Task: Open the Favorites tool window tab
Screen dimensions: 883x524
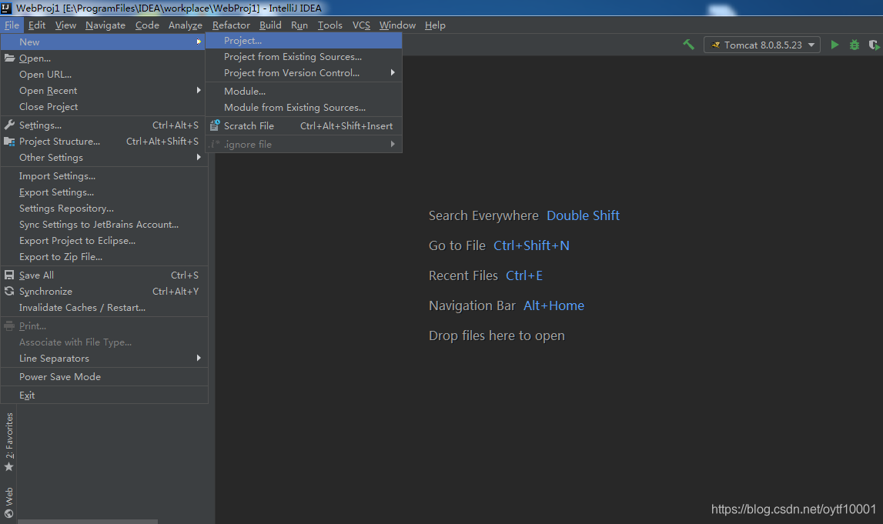Action: point(9,442)
